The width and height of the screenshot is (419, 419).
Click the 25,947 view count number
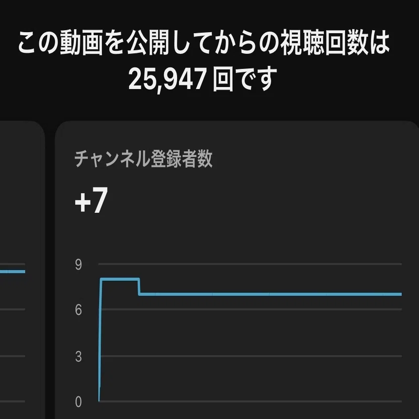(x=167, y=79)
